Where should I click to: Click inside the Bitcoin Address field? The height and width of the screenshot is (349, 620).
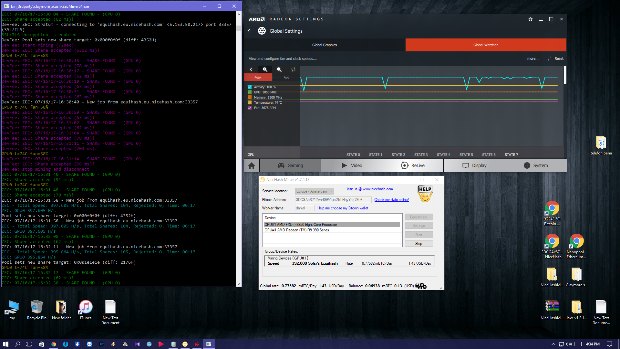[x=333, y=199]
